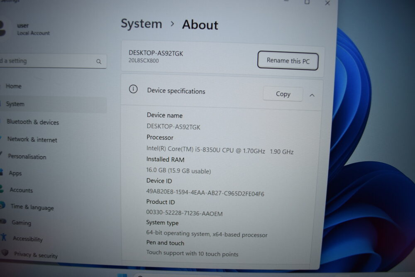Open Home in the sidebar
Viewport: 415px width, 277px height.
(x=14, y=86)
